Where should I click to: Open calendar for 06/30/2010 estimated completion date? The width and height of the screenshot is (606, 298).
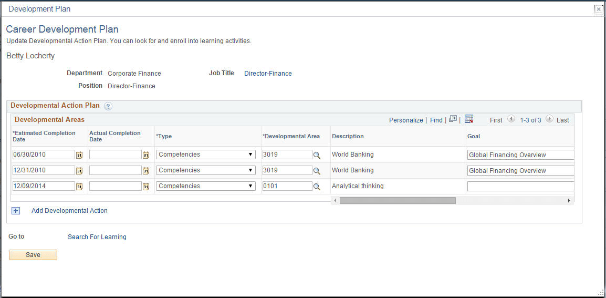point(79,155)
